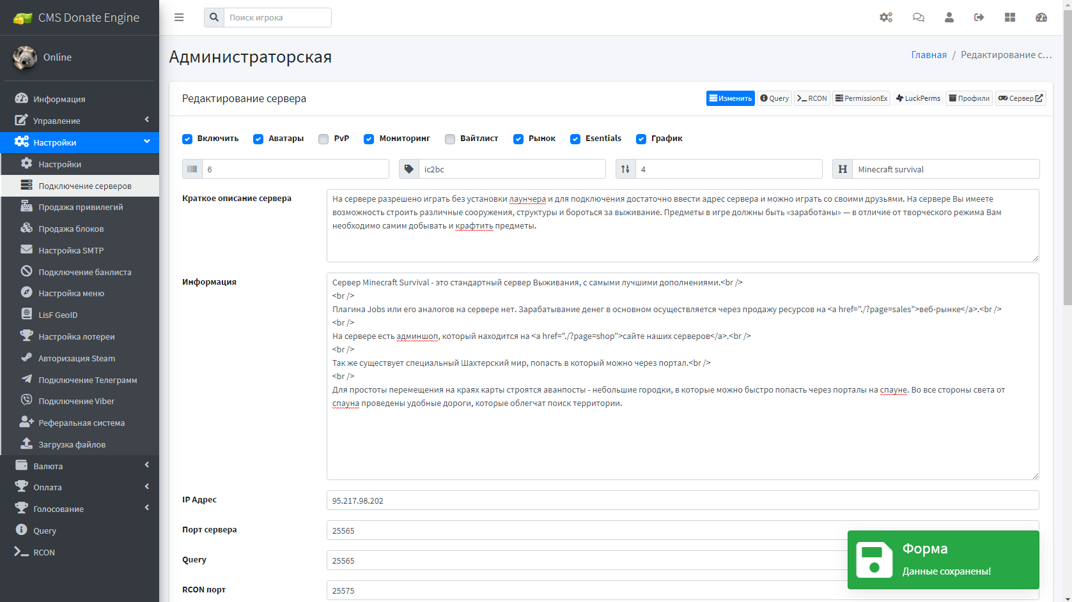
Task: Click the hamburger menu toggle icon
Action: click(179, 17)
